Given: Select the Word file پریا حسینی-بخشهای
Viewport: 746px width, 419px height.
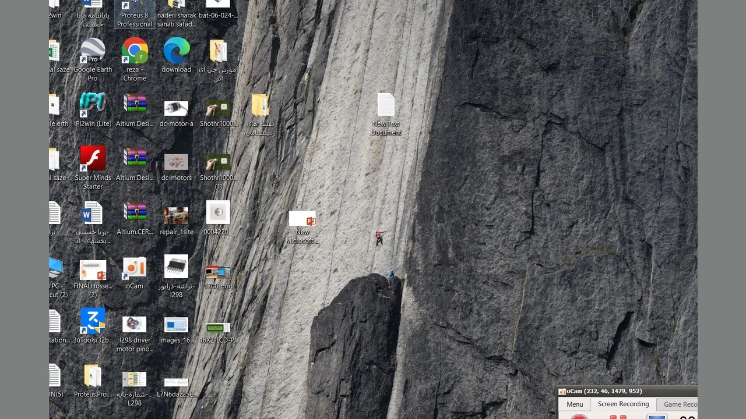Looking at the screenshot, I should point(93,222).
